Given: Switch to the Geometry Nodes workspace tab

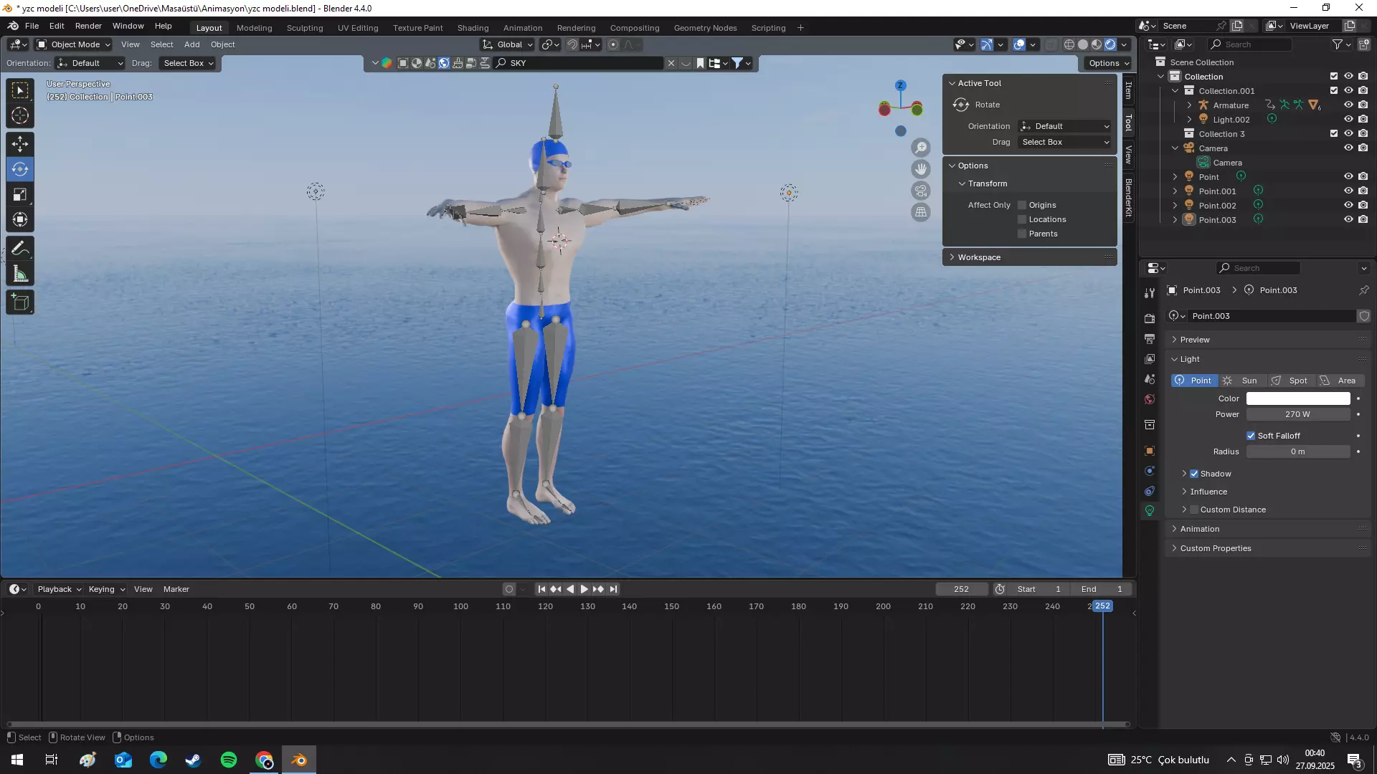Looking at the screenshot, I should (x=705, y=28).
